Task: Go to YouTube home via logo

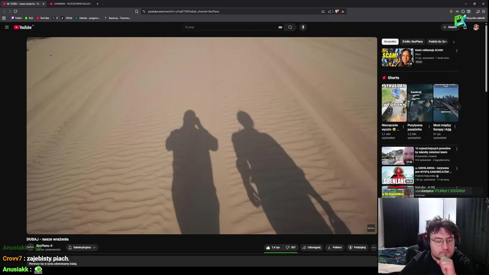Action: tap(24, 27)
